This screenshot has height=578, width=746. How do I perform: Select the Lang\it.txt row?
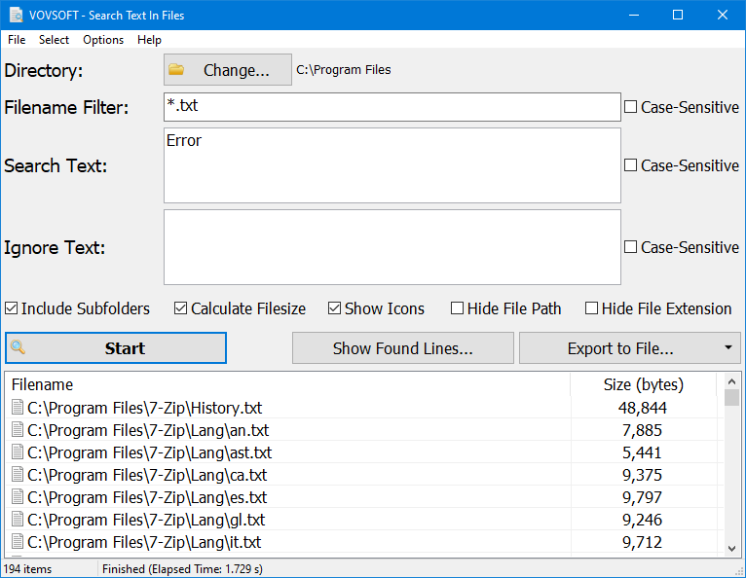[x=364, y=541]
